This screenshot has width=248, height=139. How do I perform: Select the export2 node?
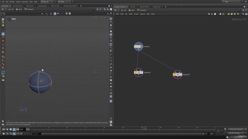click(x=177, y=75)
